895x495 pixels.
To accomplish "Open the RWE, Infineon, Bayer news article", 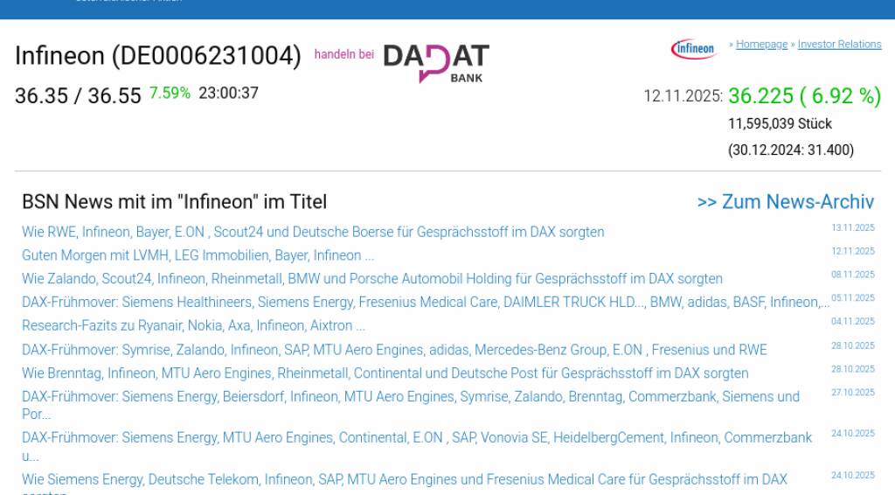I will pyautogui.click(x=313, y=232).
